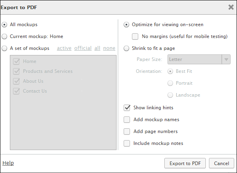Viewport: 237px width, 173px height.
Task: Enable Add page numbers option
Action: pyautogui.click(x=127, y=131)
